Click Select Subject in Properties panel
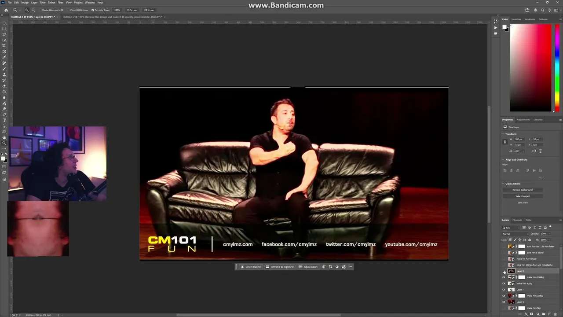563x317 pixels. click(523, 196)
